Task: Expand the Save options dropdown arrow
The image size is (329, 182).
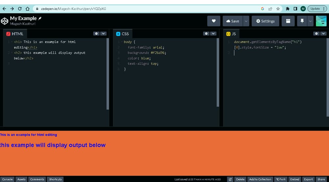Action: [246, 21]
